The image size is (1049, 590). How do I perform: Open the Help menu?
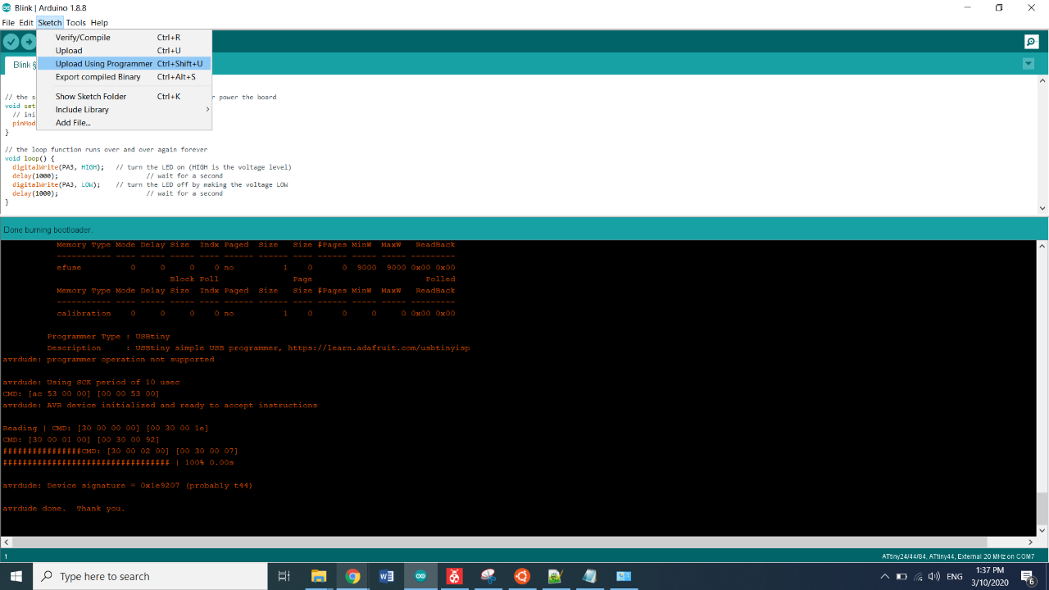[99, 23]
